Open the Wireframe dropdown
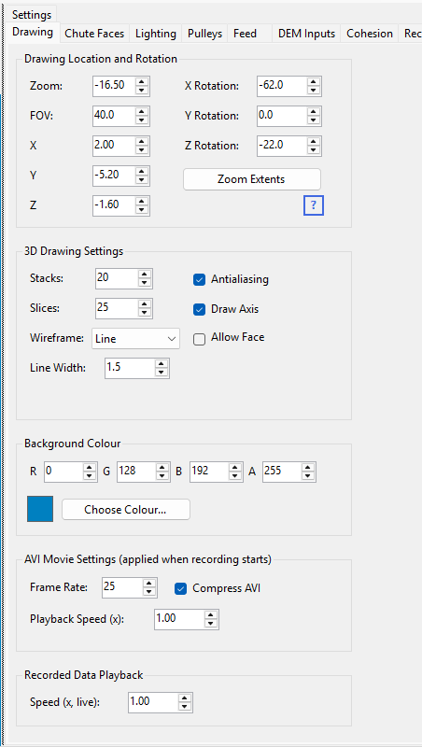Image resolution: width=422 pixels, height=747 pixels. click(135, 339)
